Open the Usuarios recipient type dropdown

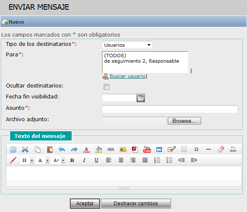pos(127,45)
